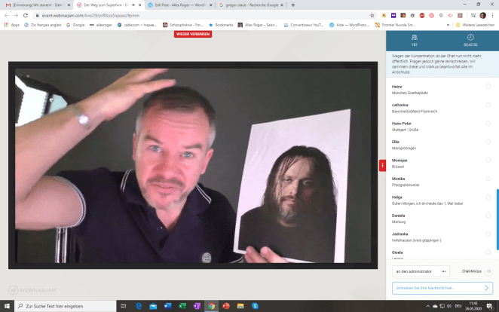Screen dimensions: 499x312
Task: Open Microsoft Edge from the taskbar
Action: pyautogui.click(x=139, y=306)
